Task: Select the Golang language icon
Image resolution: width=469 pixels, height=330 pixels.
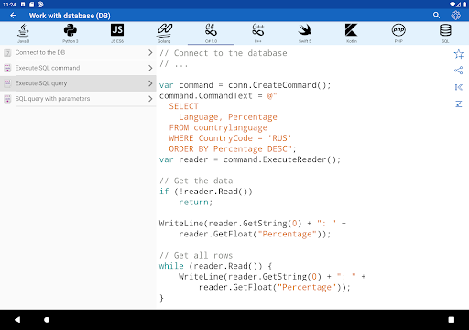Action: [164, 33]
